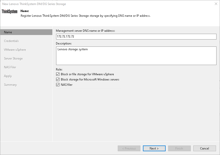Close the New Lenovo ThinkSystem dialog
The image size is (220, 155).
pyautogui.click(x=216, y=4)
